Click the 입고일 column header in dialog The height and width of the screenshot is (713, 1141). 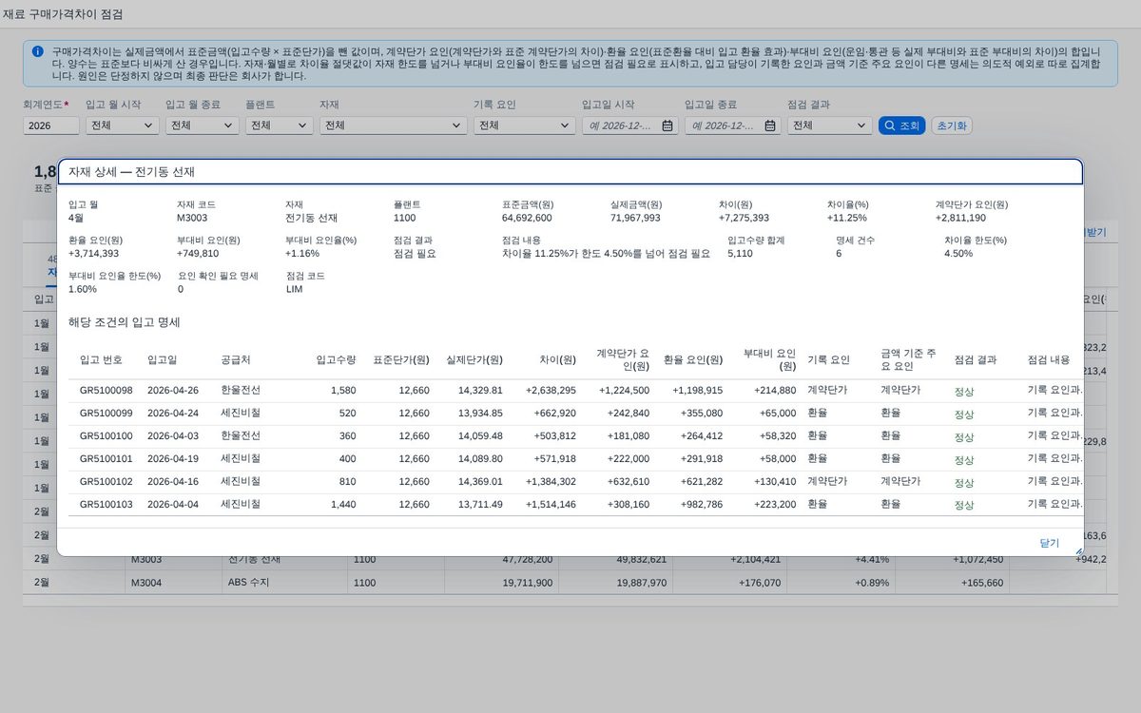(x=162, y=360)
